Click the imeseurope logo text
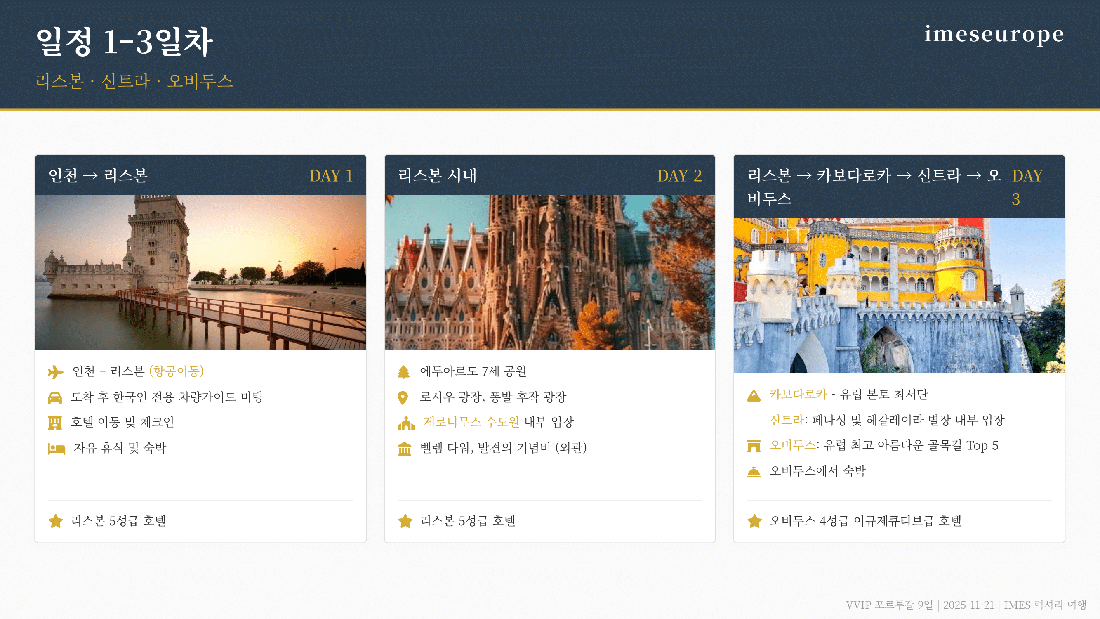The height and width of the screenshot is (619, 1100). pos(994,34)
